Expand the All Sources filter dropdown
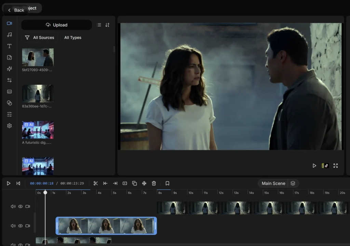Screen dimensions: 350x246 click(40, 38)
